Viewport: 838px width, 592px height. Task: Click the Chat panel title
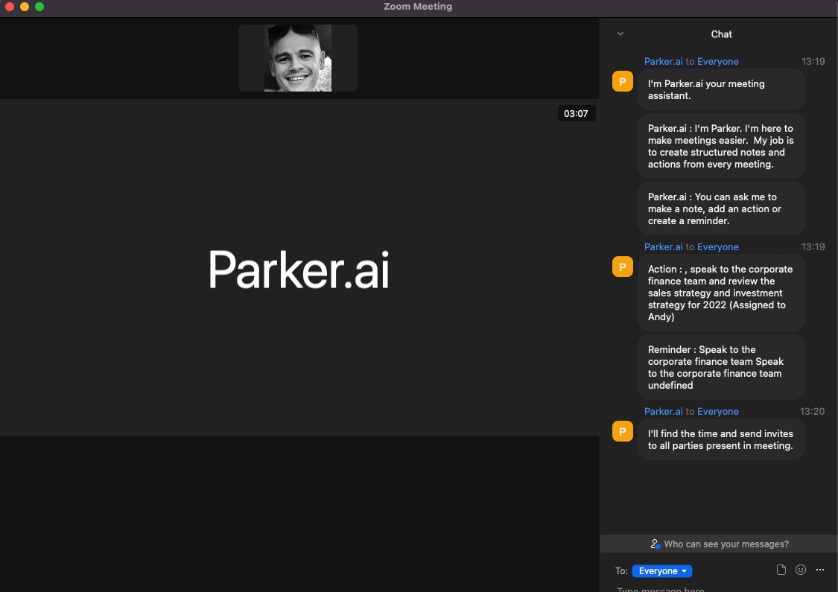coord(721,34)
